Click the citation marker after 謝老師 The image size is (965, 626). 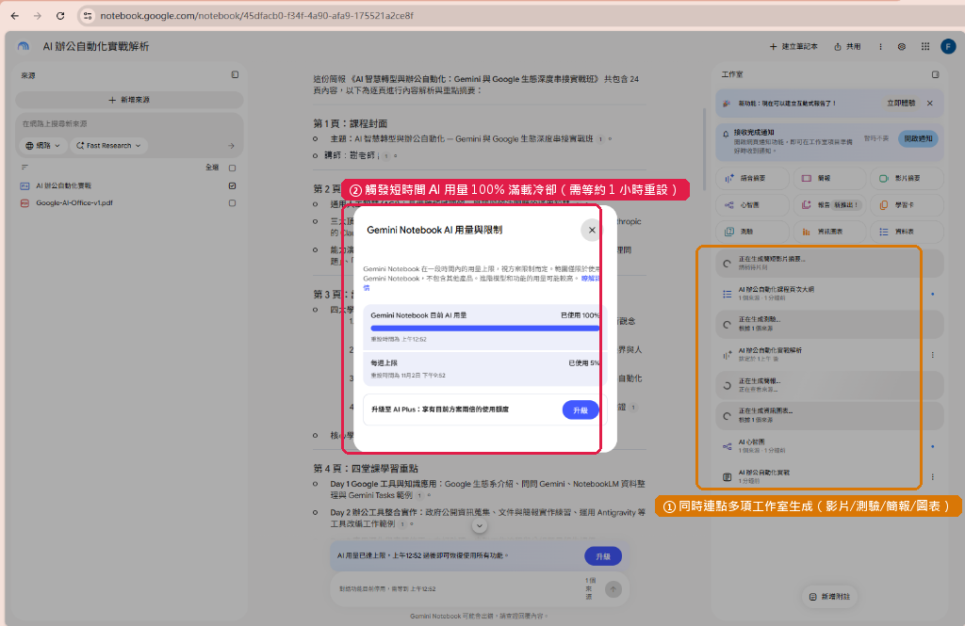pyautogui.click(x=386, y=156)
